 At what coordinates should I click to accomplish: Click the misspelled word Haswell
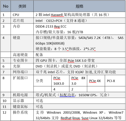(x=57, y=15)
